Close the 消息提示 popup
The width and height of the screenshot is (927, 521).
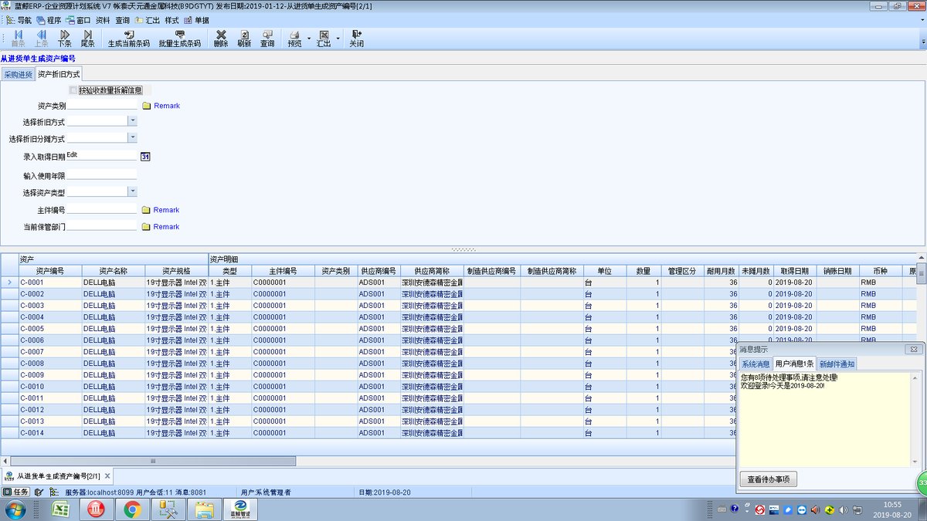pos(913,349)
